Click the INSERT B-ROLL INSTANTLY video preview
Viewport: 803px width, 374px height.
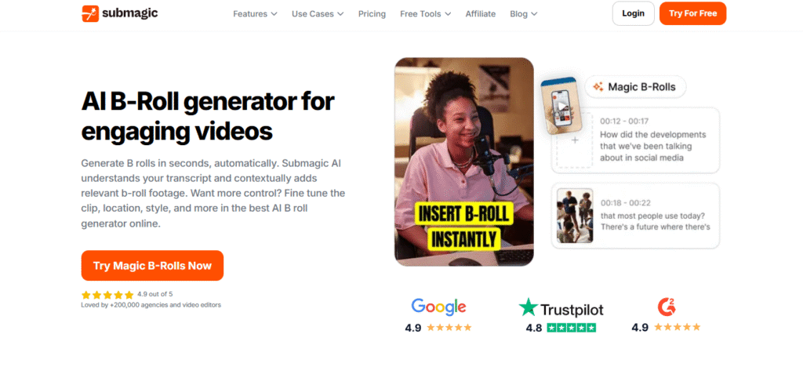click(464, 162)
